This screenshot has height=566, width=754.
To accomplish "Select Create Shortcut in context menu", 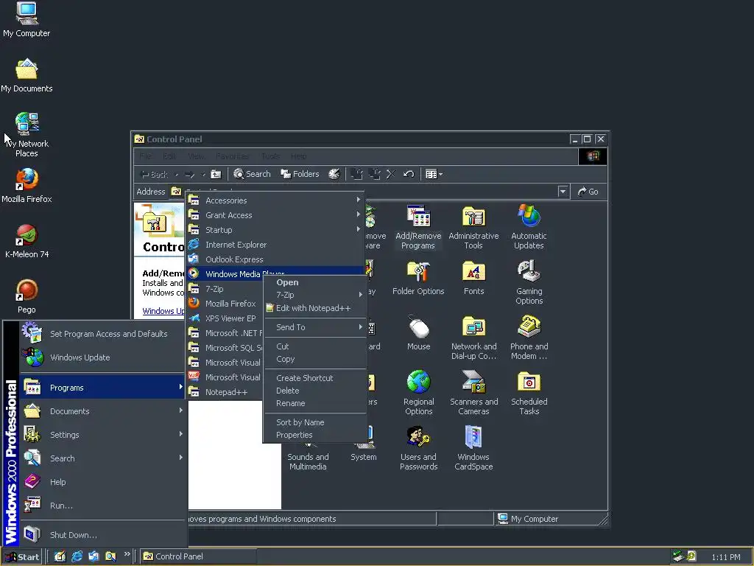I will pos(315,378).
